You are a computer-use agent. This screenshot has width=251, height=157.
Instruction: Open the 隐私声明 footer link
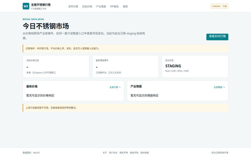click(x=124, y=153)
